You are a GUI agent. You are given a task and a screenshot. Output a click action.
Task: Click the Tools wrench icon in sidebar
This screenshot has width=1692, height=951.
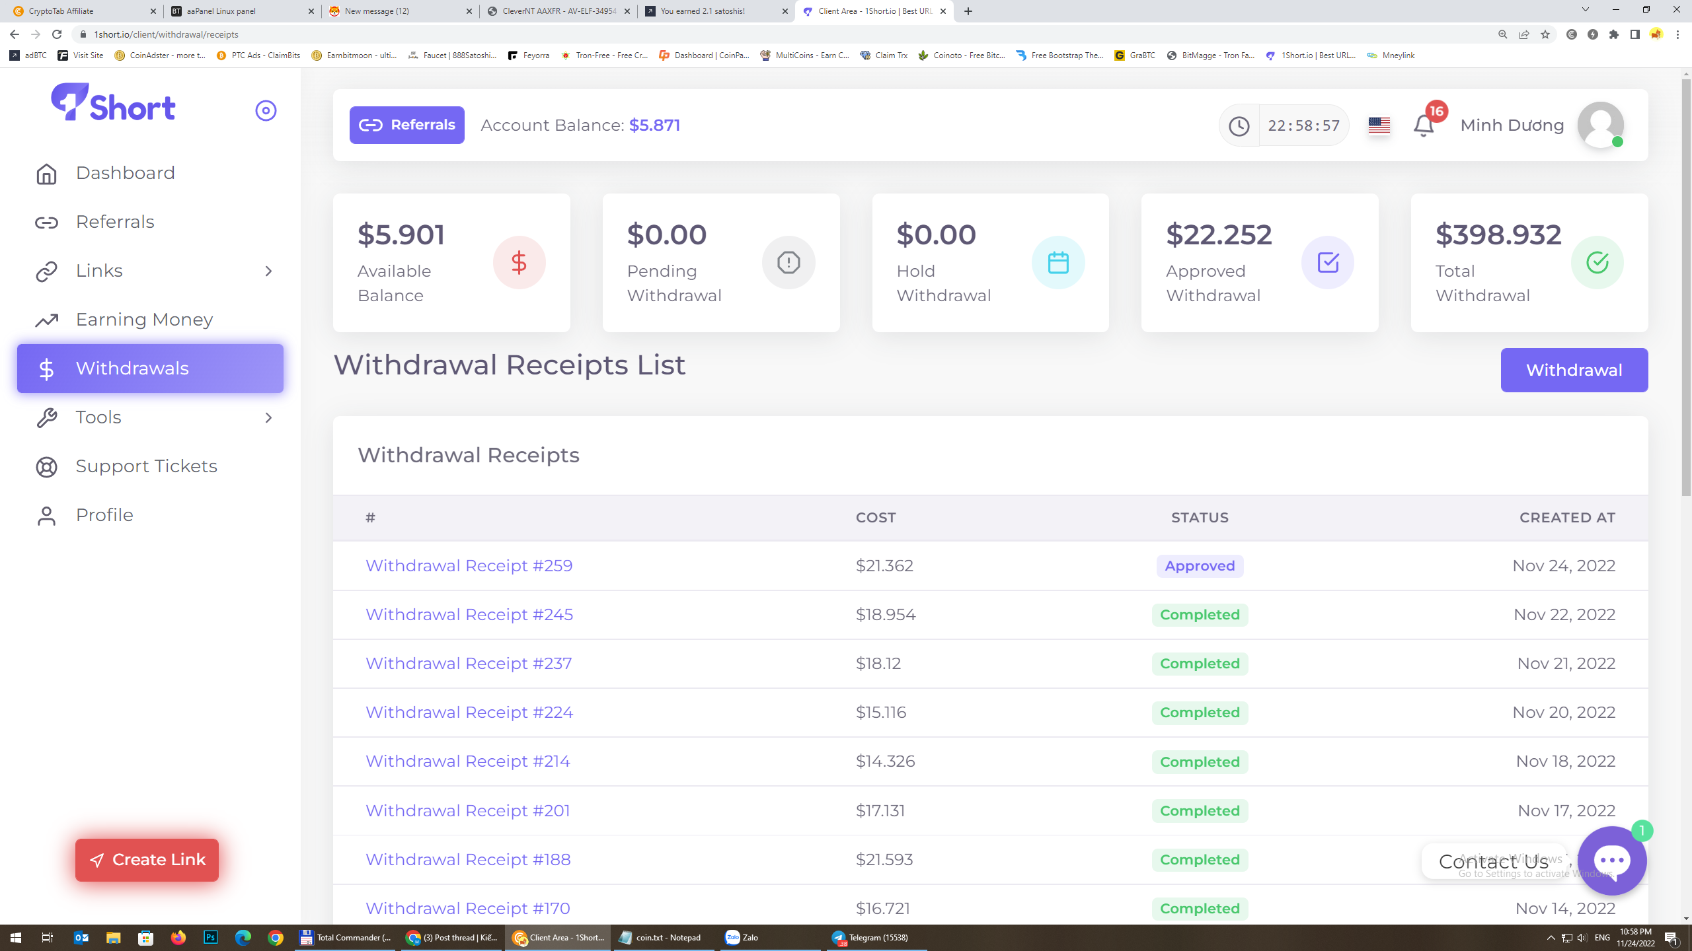click(x=46, y=418)
